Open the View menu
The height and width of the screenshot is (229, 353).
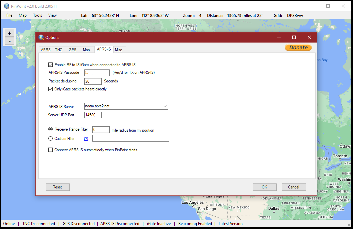coord(52,15)
